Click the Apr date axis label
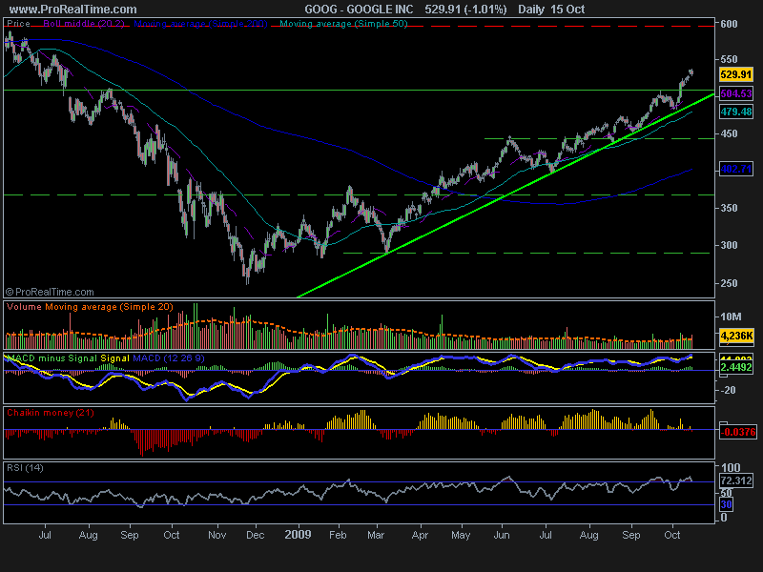Viewport: 763px width, 572px height. (420, 535)
